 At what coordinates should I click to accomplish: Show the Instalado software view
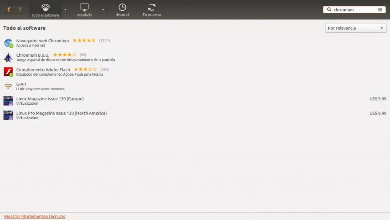click(84, 10)
